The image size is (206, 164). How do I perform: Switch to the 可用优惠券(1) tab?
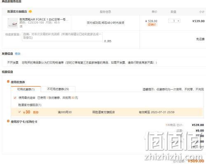click(26, 89)
